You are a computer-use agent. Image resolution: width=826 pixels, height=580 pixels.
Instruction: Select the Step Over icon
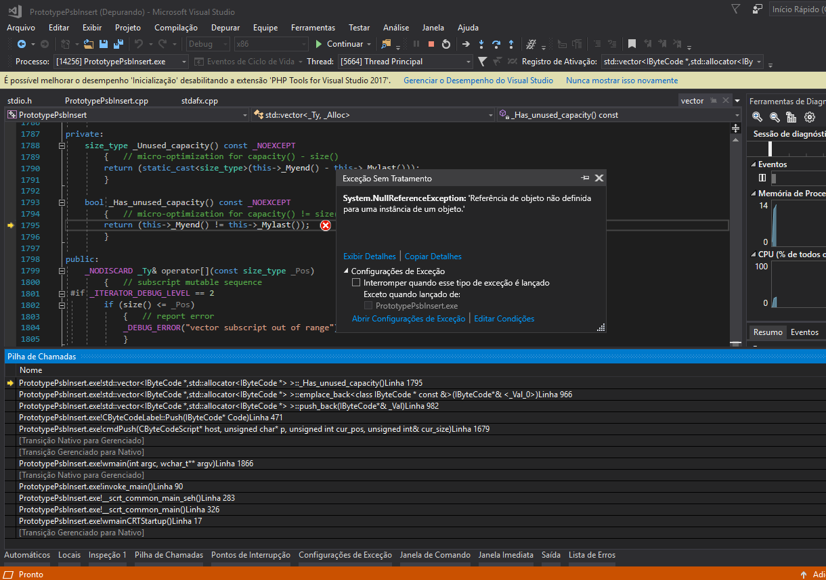pyautogui.click(x=496, y=44)
